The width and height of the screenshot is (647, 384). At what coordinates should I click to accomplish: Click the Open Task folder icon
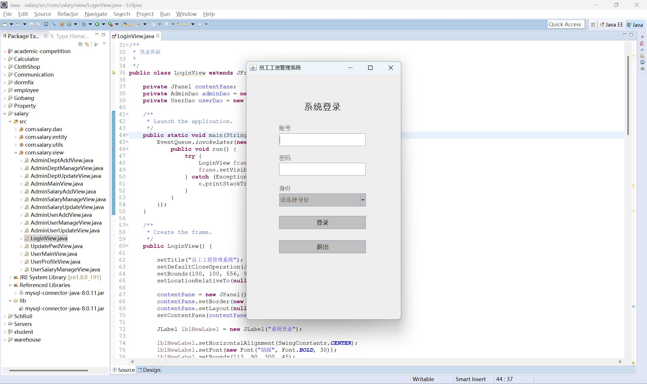(x=131, y=24)
